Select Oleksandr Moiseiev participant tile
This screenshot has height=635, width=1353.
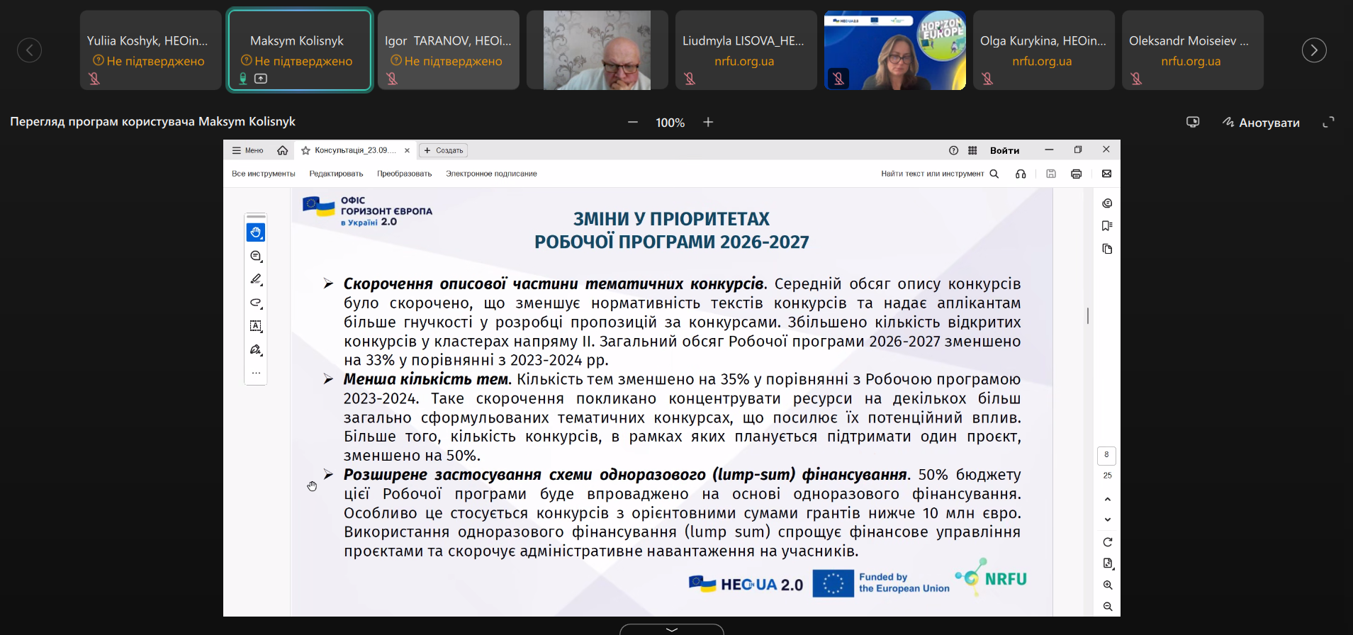pos(1192,50)
